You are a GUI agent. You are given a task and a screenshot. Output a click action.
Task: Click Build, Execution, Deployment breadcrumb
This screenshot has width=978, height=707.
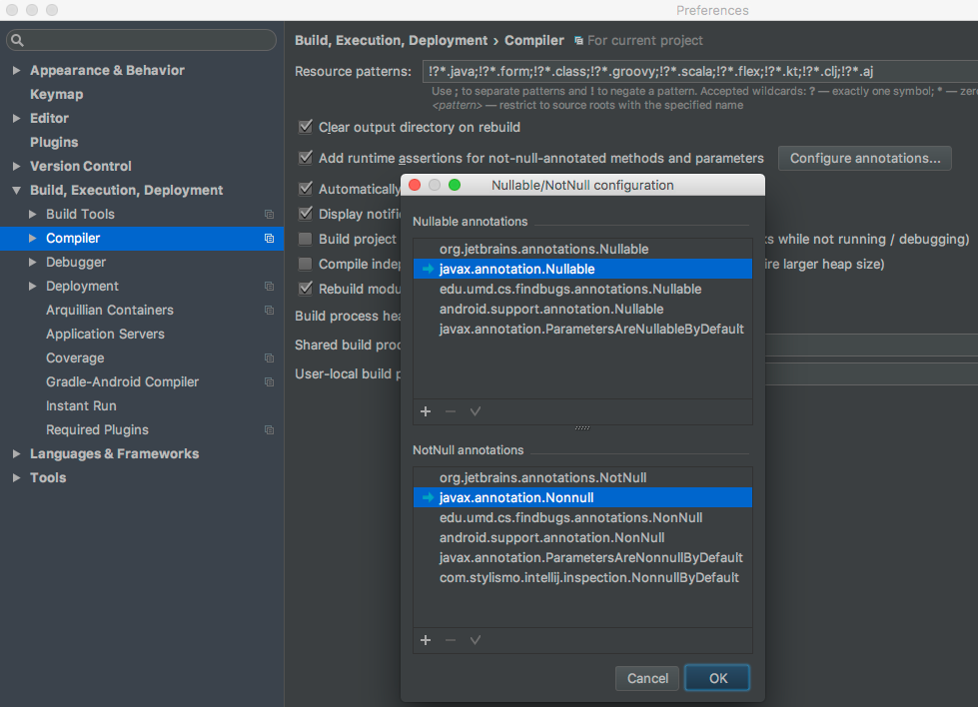point(391,41)
